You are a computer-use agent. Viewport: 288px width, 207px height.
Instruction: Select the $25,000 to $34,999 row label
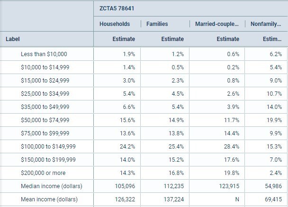coord(45,94)
